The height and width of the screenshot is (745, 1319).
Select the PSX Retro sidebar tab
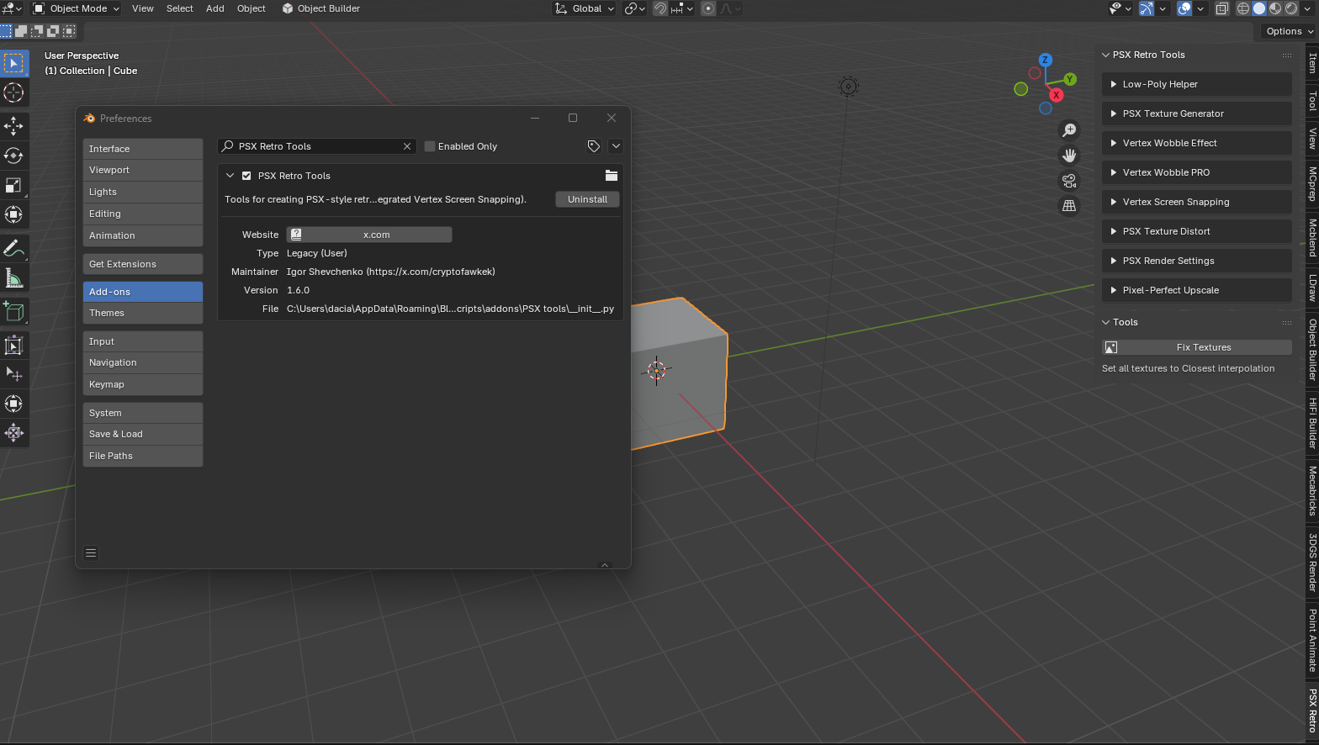[x=1312, y=711]
